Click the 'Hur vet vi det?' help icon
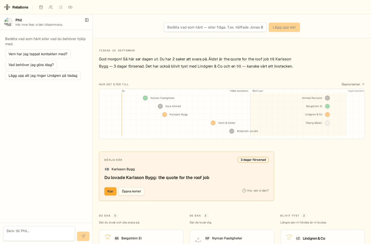 pos(244,191)
